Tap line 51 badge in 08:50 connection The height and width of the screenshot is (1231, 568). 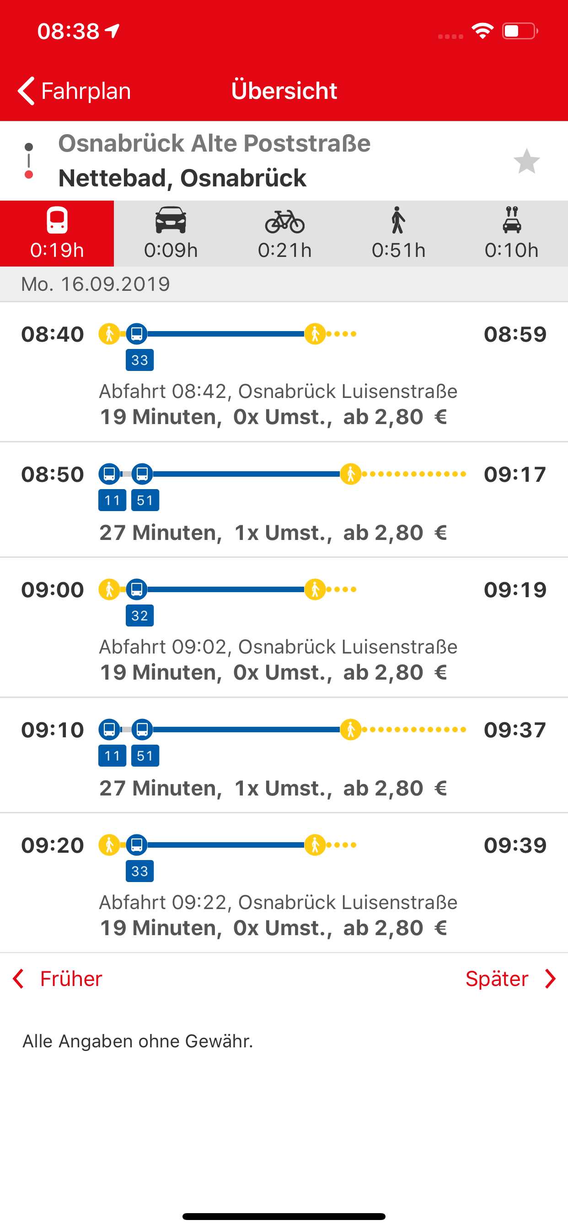[145, 501]
